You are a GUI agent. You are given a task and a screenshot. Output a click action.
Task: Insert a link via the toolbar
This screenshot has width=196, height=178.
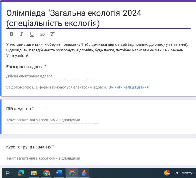point(42,34)
